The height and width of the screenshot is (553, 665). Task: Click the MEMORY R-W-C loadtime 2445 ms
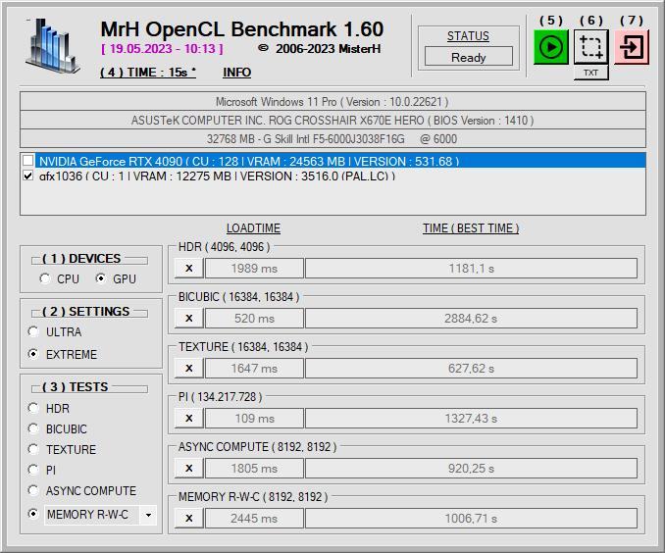click(254, 519)
